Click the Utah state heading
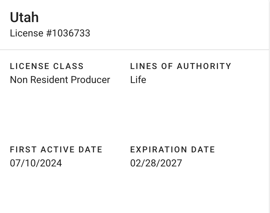Viewport: 270px width, 213px height. [x=24, y=18]
